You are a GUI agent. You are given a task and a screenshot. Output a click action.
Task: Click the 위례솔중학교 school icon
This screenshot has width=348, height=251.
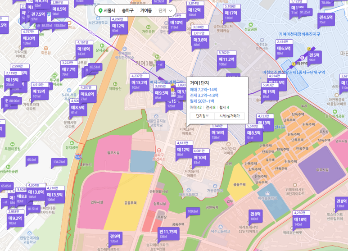(x=267, y=193)
